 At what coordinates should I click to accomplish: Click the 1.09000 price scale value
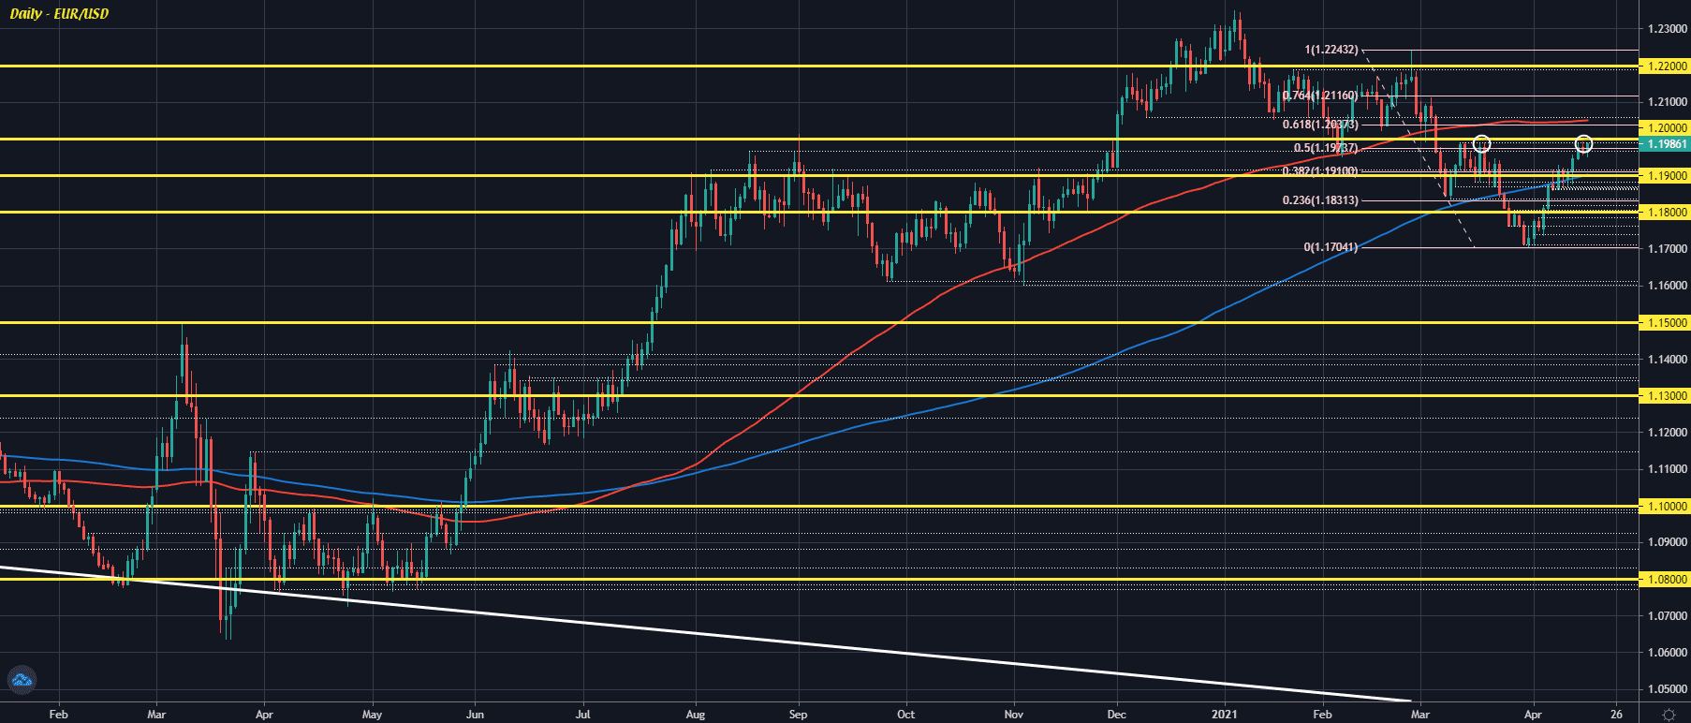(x=1668, y=542)
